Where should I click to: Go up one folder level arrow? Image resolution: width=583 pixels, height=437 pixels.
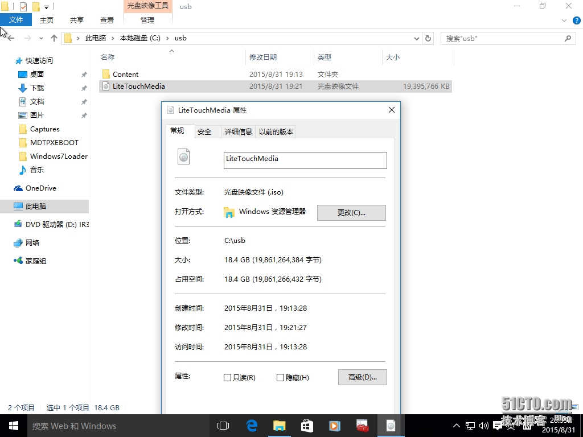(x=54, y=38)
